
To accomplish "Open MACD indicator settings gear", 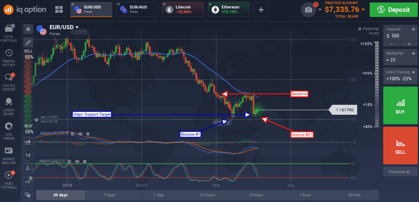I will (72, 133).
